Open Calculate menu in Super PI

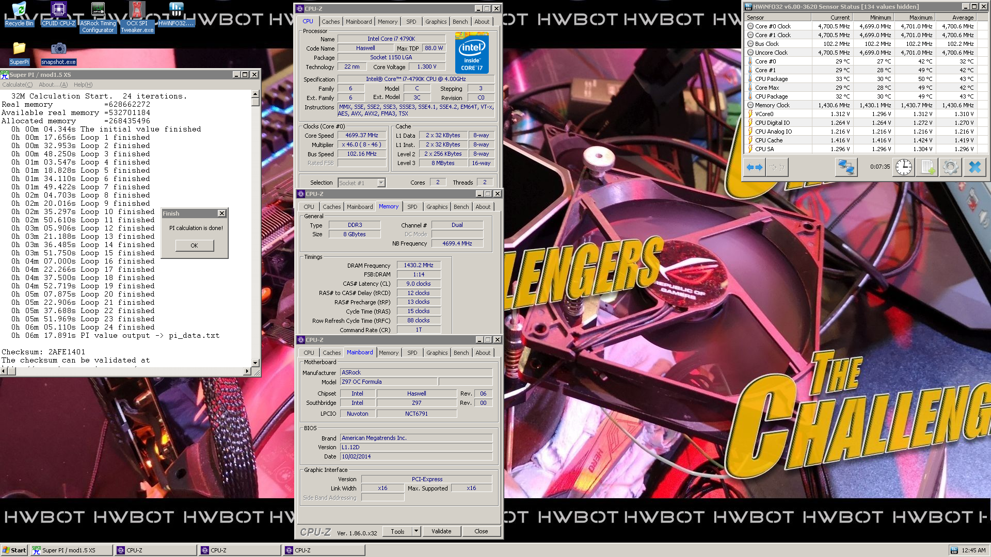tap(17, 85)
